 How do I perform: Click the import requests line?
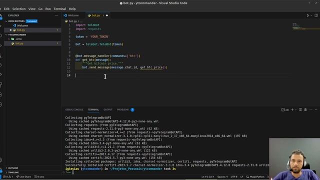(88, 29)
